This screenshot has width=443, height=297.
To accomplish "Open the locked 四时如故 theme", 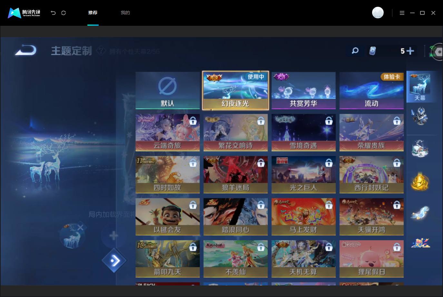I will (168, 175).
